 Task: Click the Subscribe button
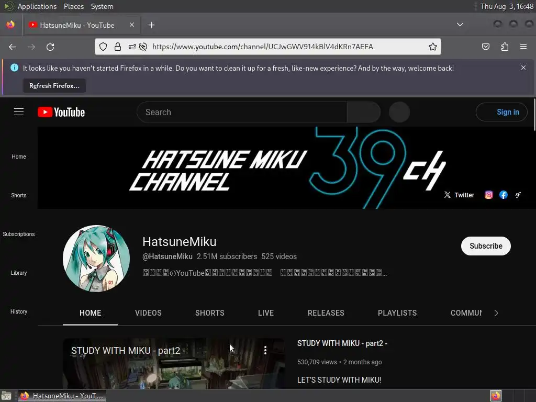(x=486, y=246)
